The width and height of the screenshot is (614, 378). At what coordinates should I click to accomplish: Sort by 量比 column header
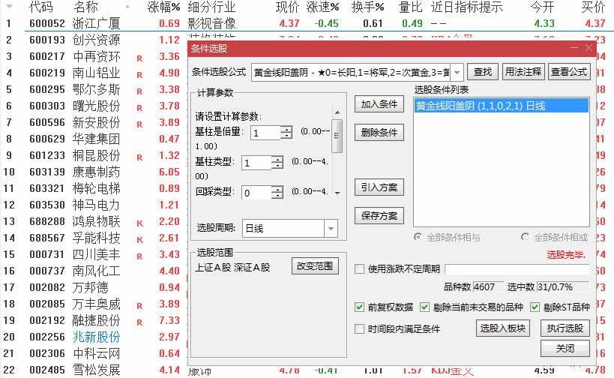click(x=411, y=7)
